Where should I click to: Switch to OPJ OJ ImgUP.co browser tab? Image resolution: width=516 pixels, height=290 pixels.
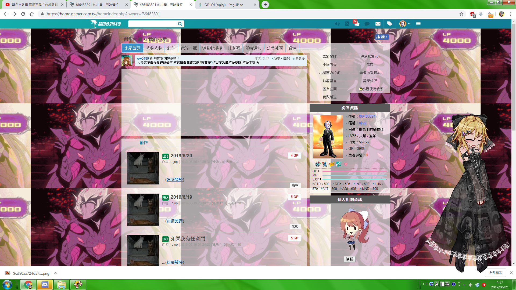coord(227,5)
